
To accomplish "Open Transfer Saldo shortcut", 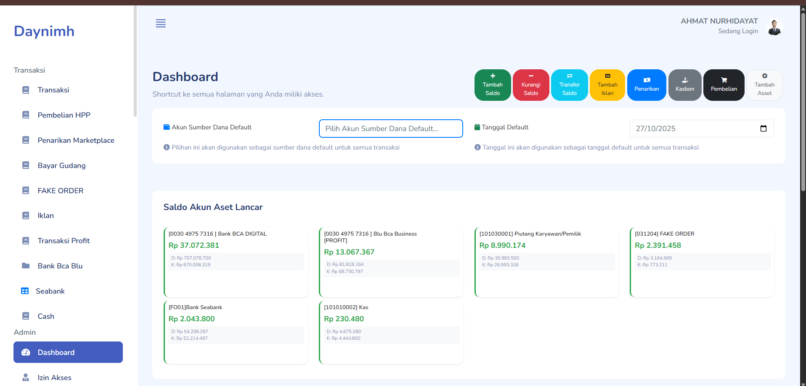I will [569, 85].
